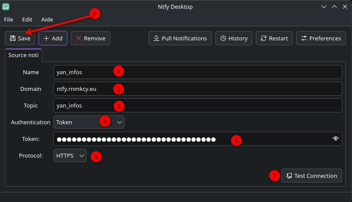Open Preferences dialog

(x=321, y=38)
